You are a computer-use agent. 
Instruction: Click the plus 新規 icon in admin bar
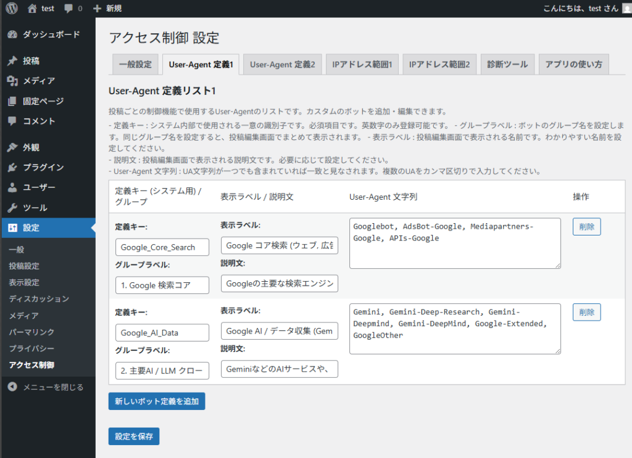(97, 9)
